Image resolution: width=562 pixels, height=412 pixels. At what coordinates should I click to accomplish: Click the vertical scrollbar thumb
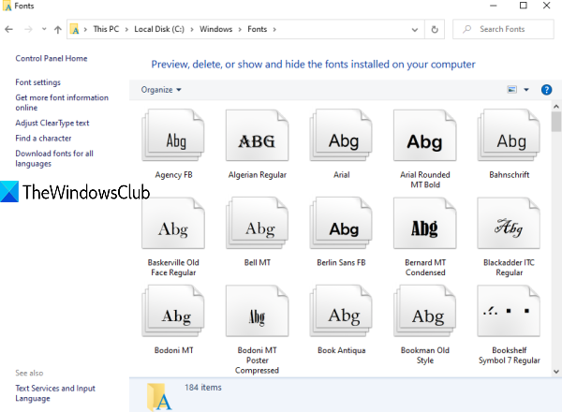(x=555, y=122)
